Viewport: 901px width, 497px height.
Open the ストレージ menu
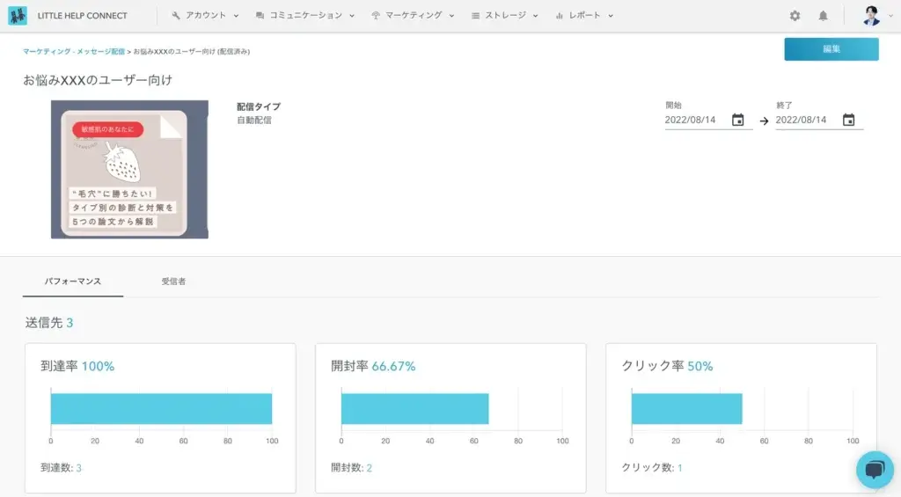pyautogui.click(x=504, y=16)
